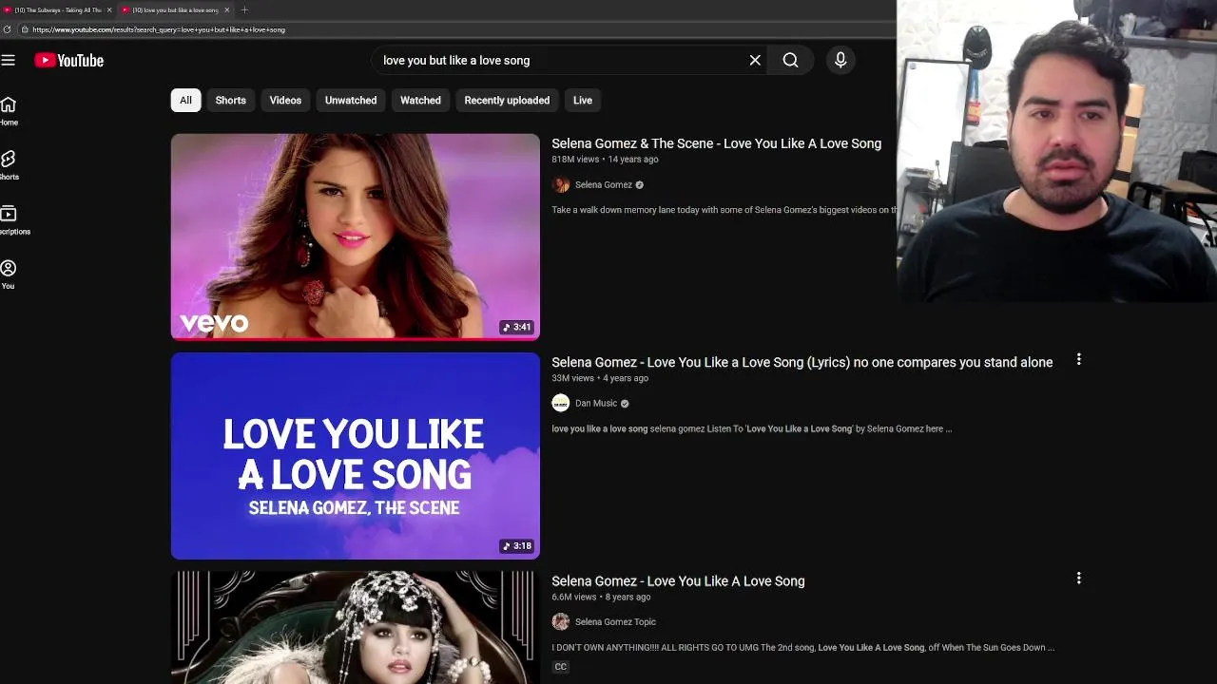Click the 3:41 duration badge
1217x684 pixels.
click(517, 327)
